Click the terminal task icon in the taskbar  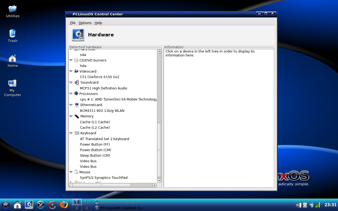point(97,202)
